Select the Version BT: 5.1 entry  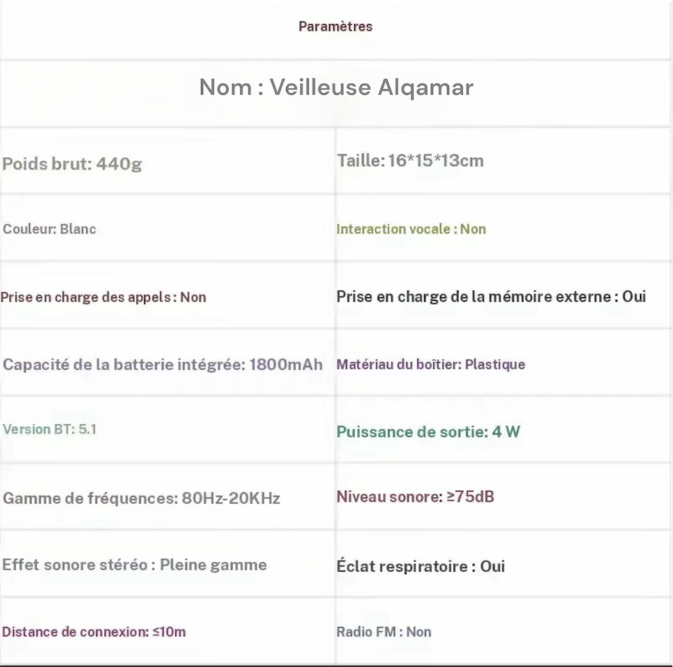point(49,430)
